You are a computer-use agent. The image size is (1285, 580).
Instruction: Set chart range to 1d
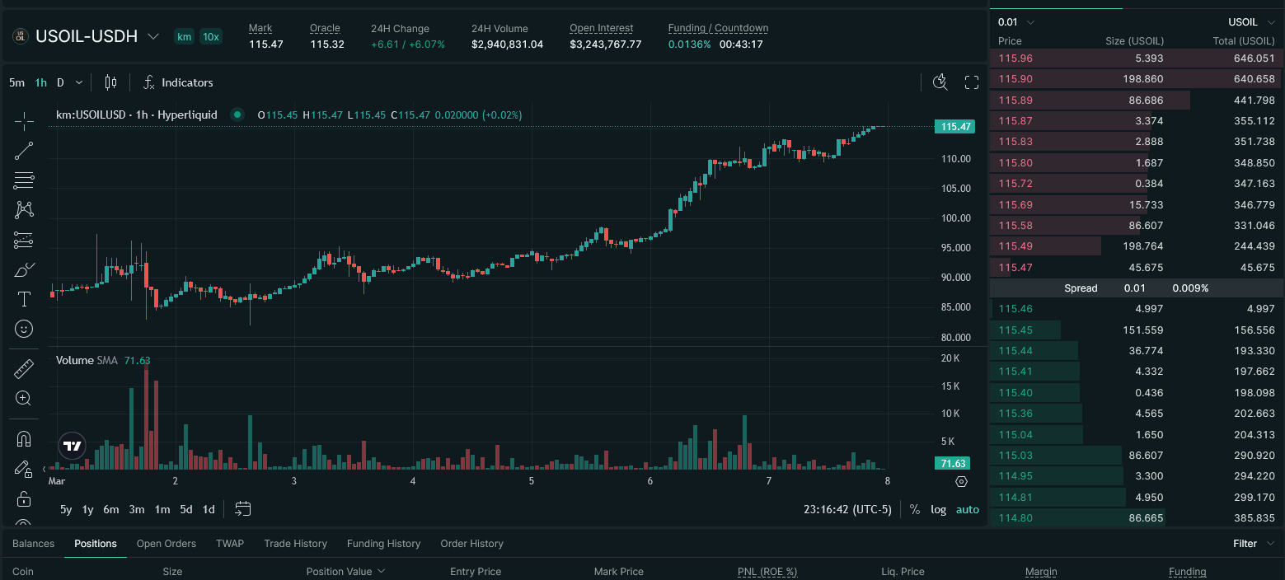tap(209, 509)
